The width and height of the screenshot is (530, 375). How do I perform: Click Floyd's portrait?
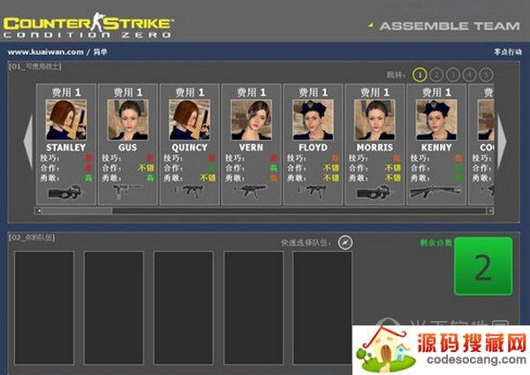[x=313, y=119]
